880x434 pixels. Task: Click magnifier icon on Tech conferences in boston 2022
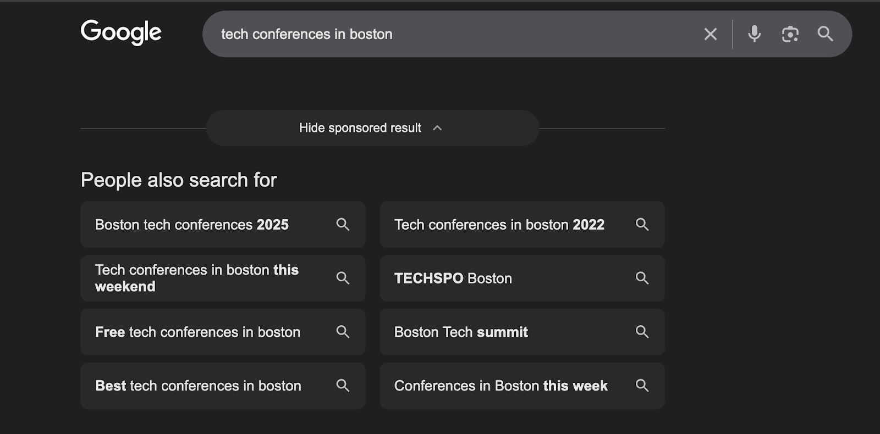[x=642, y=224]
